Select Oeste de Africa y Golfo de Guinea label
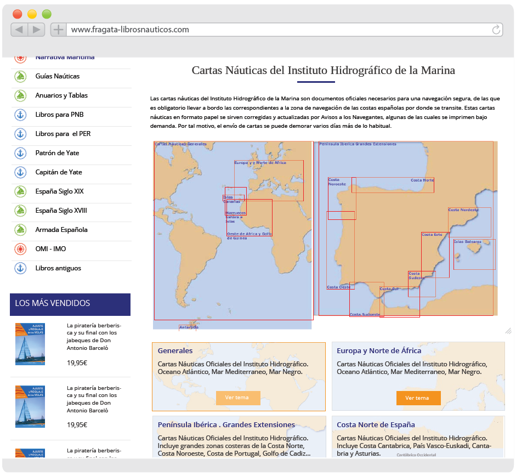This screenshot has height=476, width=516. pos(249,236)
